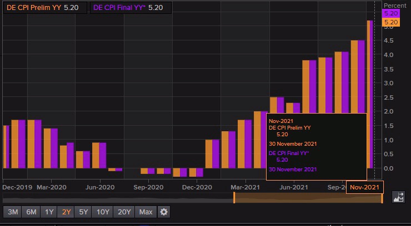Set range to 10Y
411x226 pixels.
pos(103,212)
